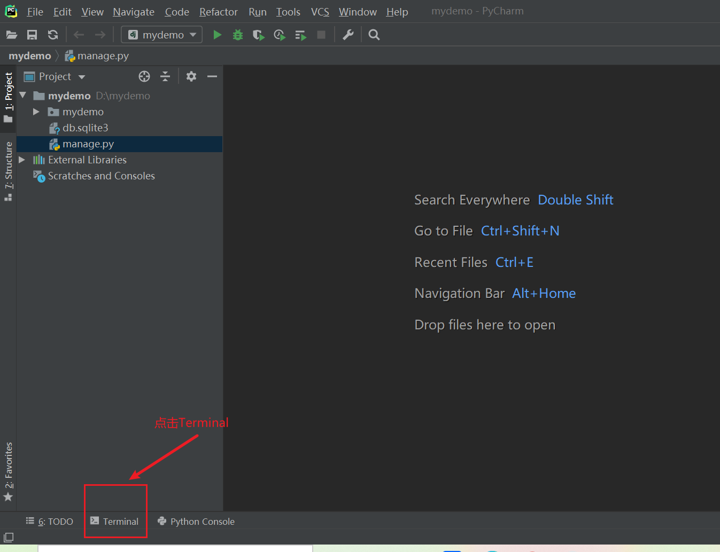Expand External Libraries node
Screen dimensions: 720x552
click(22, 160)
